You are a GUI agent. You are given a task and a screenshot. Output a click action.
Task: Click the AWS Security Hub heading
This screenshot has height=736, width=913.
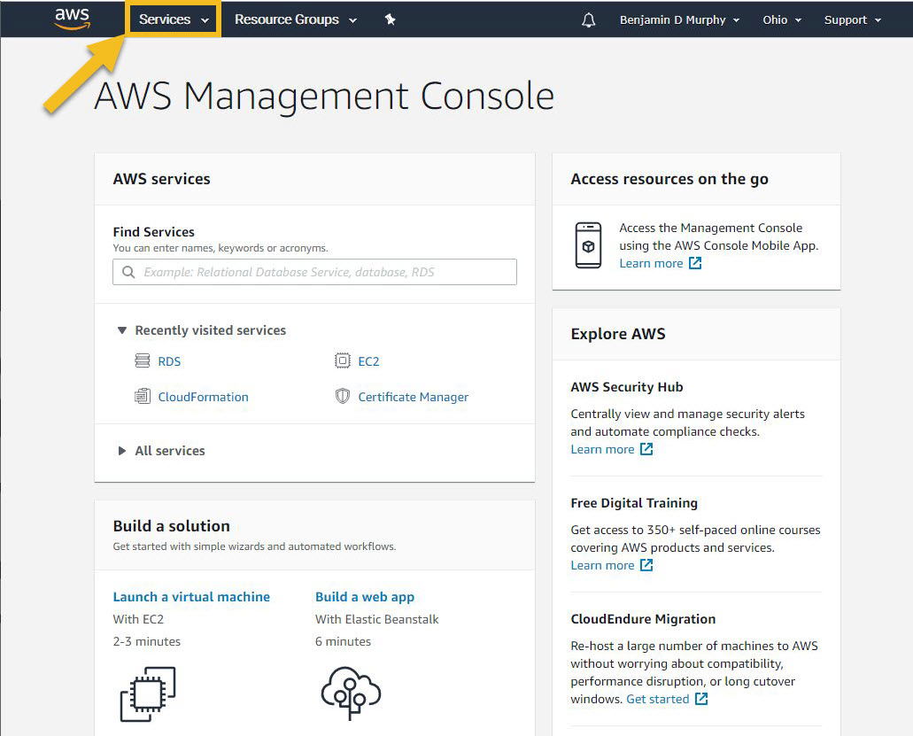tap(626, 387)
